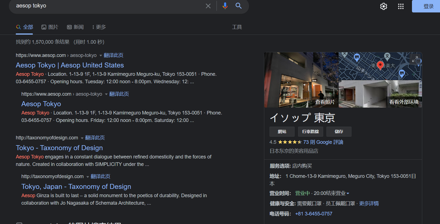
Task: Open the 查看照片 store photo thumbnail
Action: pos(301,80)
